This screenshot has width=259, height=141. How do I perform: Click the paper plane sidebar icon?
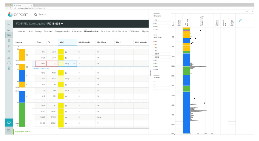pos(9,46)
